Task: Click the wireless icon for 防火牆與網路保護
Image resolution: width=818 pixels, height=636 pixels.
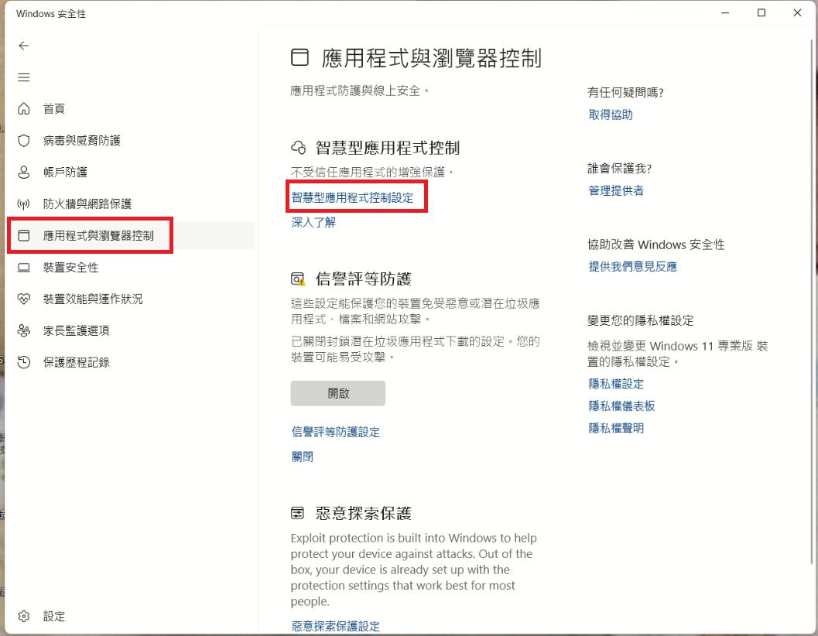Action: click(x=24, y=204)
